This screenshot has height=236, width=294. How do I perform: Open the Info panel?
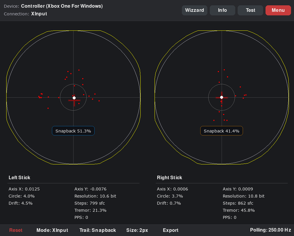(223, 10)
